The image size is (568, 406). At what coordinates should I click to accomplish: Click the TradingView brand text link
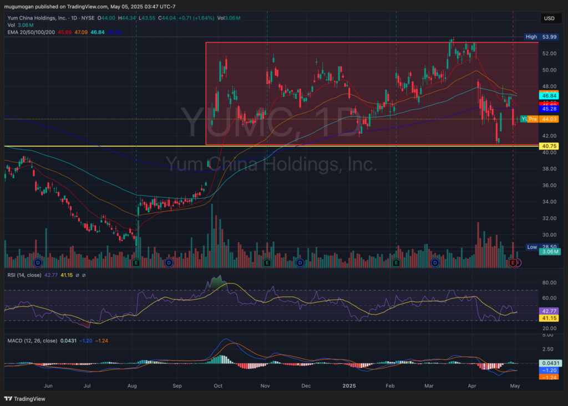point(29,399)
